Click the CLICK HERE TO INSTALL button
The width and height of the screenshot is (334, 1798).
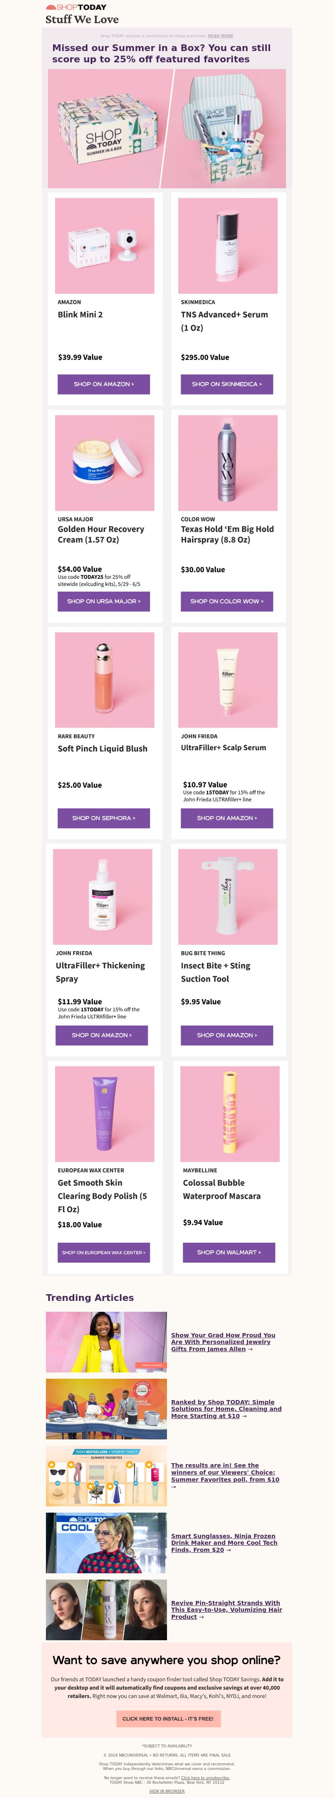(x=168, y=1718)
